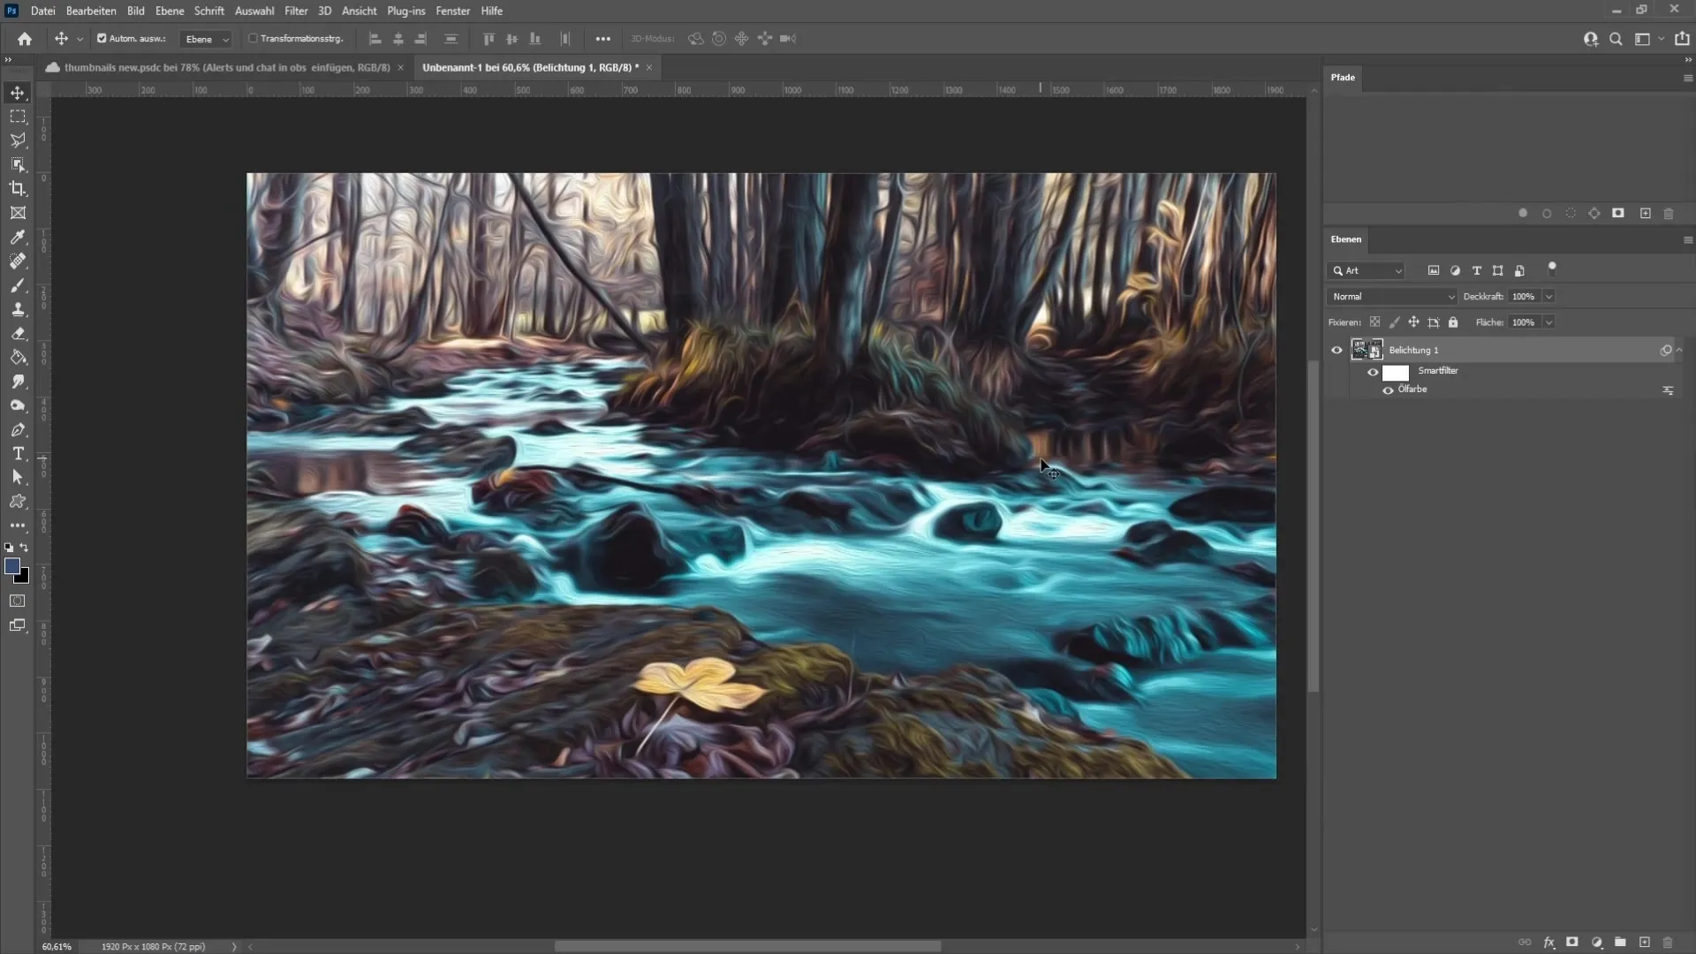Select the Object Selection tool
This screenshot has height=954, width=1696.
coord(18,164)
